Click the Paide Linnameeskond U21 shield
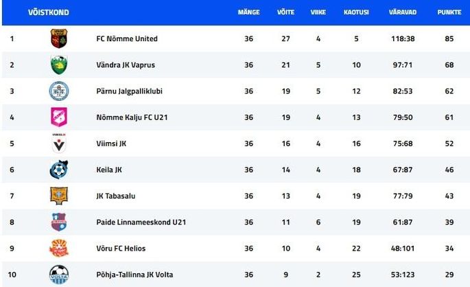The height and width of the screenshot is (287, 470). coord(59,222)
